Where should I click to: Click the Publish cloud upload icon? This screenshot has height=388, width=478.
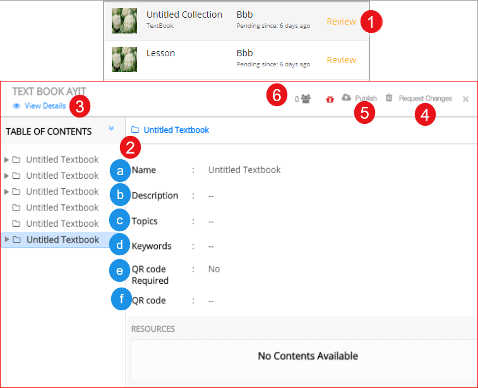click(x=346, y=97)
